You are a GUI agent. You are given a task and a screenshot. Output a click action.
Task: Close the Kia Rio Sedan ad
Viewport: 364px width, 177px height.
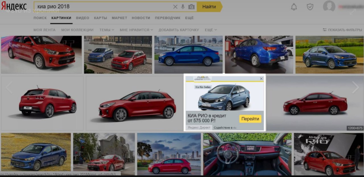261,79
